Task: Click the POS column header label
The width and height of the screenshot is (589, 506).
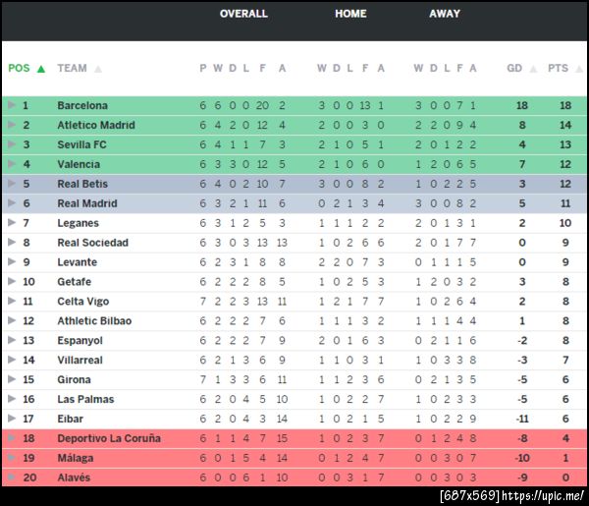Action: (19, 69)
